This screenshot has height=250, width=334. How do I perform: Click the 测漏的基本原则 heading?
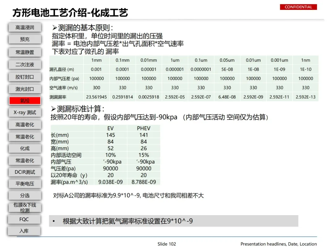(x=83, y=28)
